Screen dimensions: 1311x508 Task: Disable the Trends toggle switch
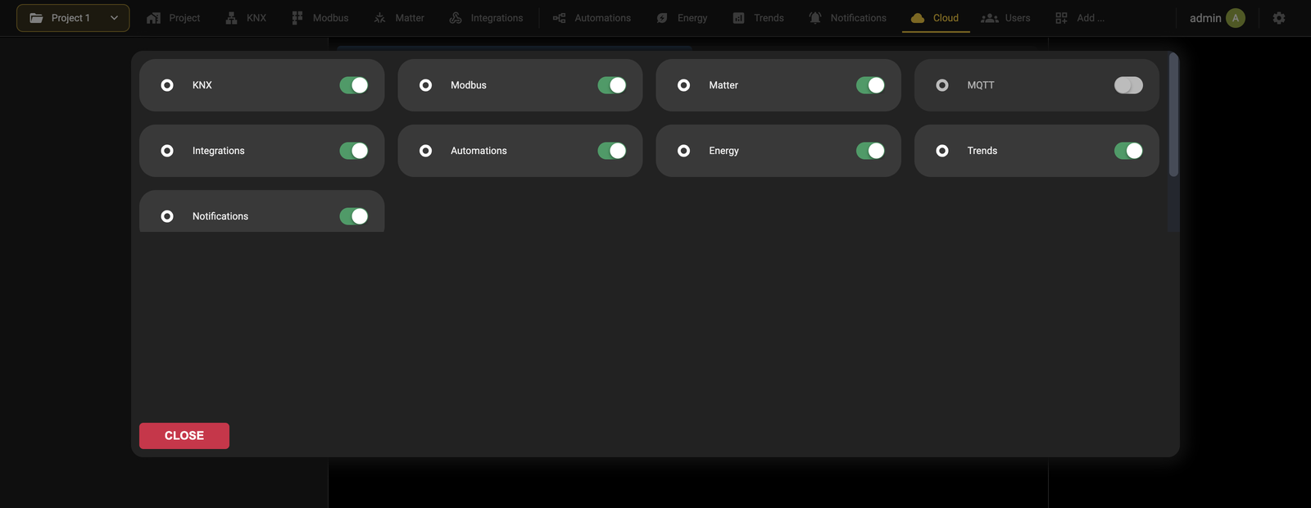click(1128, 151)
